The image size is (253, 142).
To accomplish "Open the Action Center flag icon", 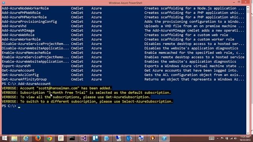I will pos(222,138).
